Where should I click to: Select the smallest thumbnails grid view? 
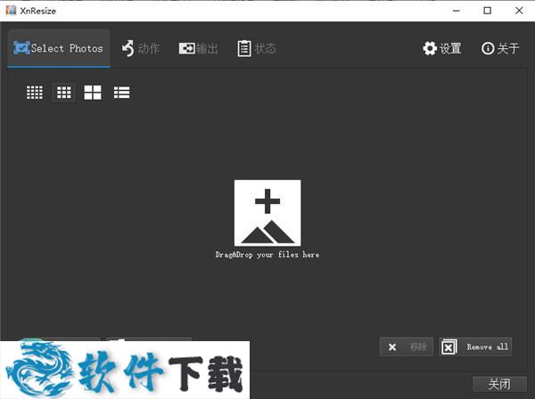tap(35, 93)
